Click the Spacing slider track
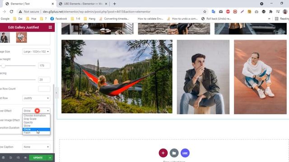 coord(18,80)
